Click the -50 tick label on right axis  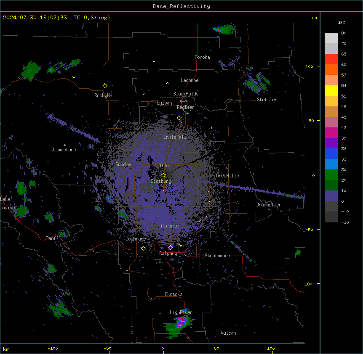(309, 230)
